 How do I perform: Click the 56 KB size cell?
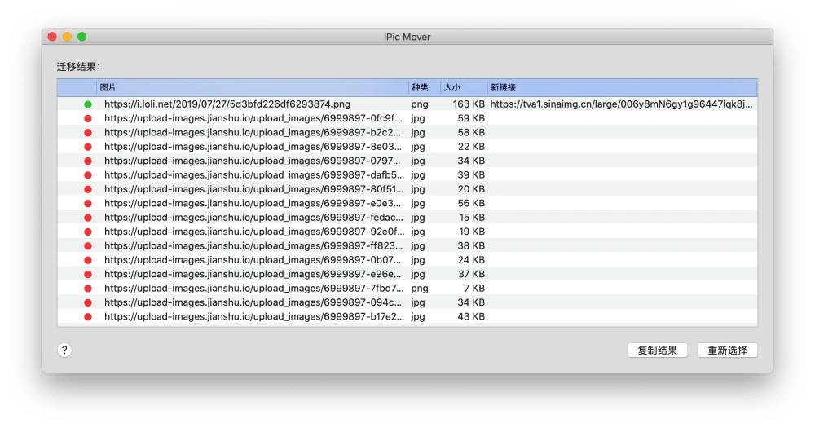coord(471,203)
